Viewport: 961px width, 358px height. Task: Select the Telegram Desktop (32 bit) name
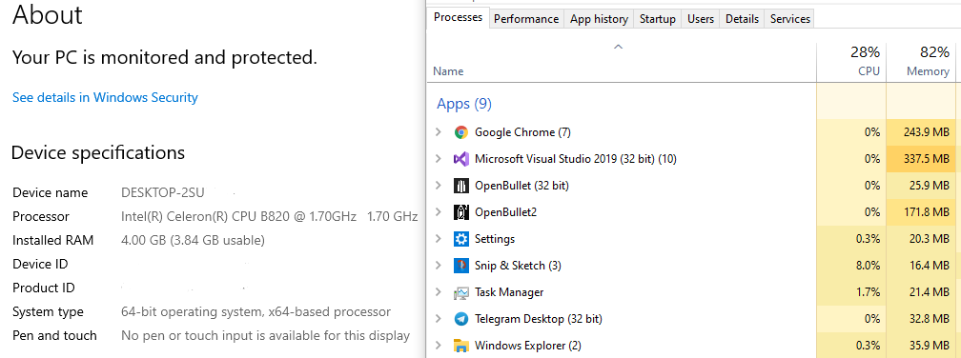(x=538, y=319)
